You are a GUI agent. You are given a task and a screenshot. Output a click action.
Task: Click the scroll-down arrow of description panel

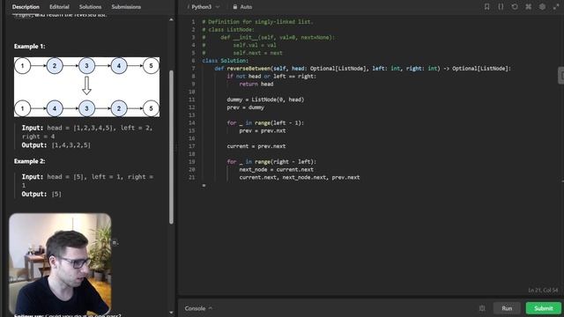point(171,313)
